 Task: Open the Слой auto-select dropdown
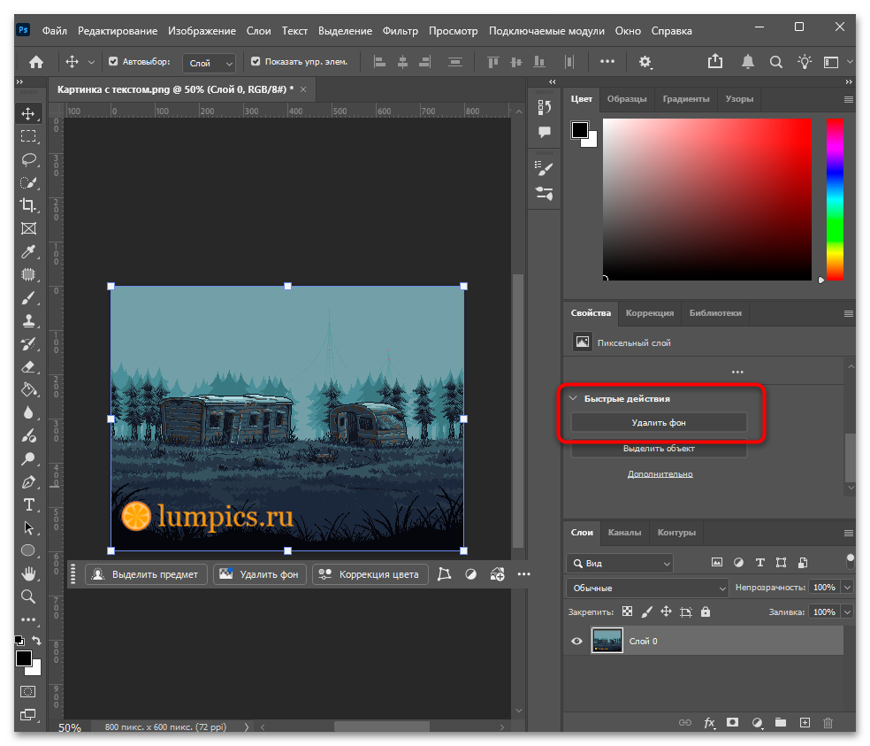click(x=210, y=64)
